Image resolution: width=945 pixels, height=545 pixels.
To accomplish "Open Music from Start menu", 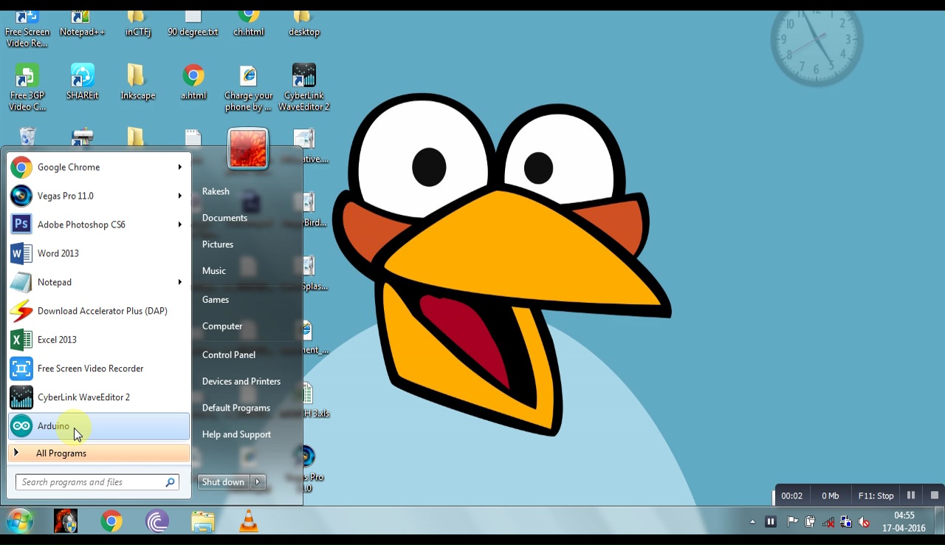I will pyautogui.click(x=214, y=271).
